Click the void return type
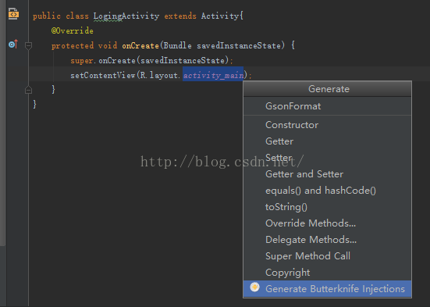 [x=108, y=45]
